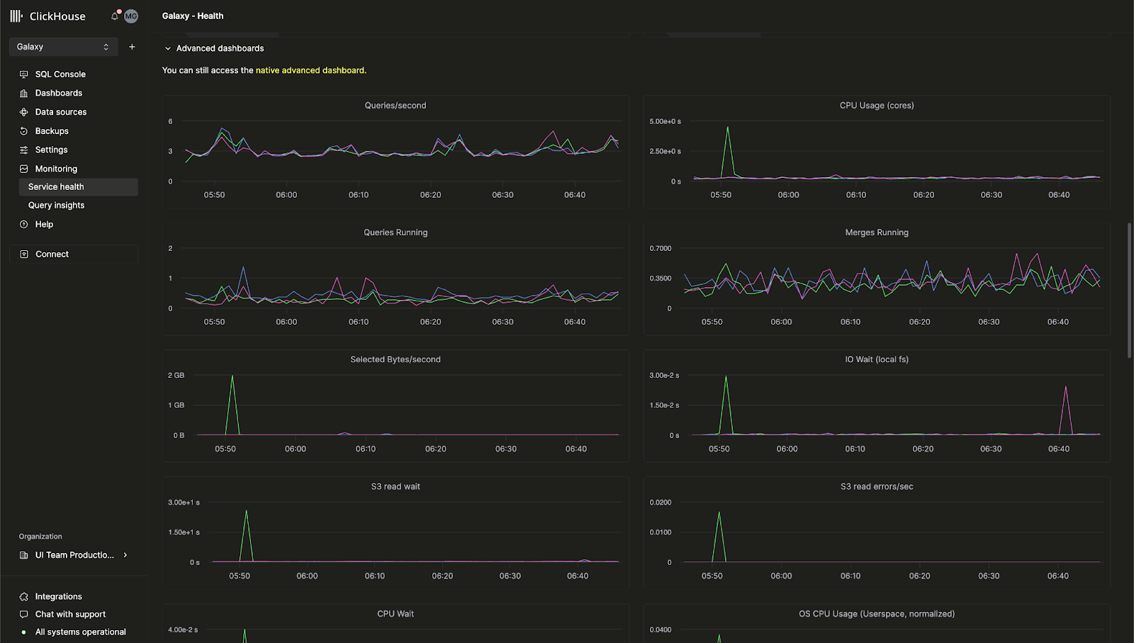Screen dimensions: 1134x643
Task: Open the Help section
Action: click(44, 224)
